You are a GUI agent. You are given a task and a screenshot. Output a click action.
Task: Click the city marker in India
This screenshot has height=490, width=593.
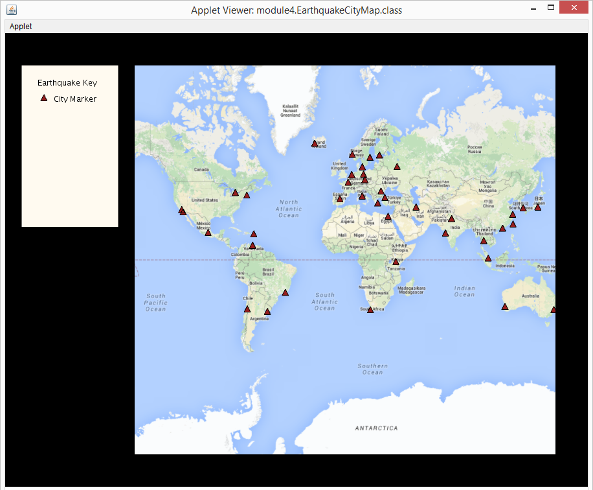coord(445,234)
